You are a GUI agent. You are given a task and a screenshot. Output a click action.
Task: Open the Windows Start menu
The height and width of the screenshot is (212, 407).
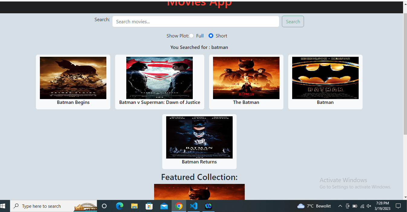coord(3,206)
